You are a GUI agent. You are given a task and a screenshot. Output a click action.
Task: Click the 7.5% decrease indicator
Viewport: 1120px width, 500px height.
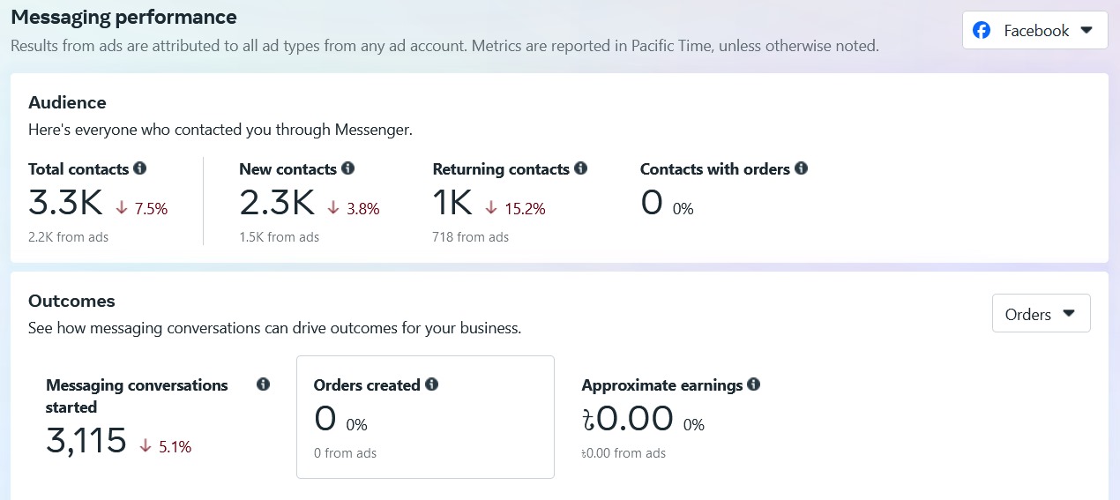click(x=142, y=209)
